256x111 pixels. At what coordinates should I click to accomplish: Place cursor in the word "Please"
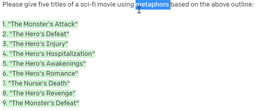pos(12,4)
